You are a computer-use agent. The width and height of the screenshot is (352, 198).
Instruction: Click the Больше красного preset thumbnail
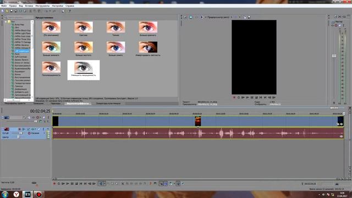point(148,27)
